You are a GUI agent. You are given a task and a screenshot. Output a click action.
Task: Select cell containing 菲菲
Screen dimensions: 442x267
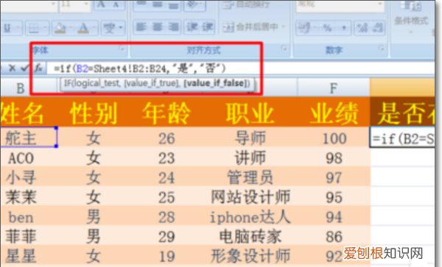[29, 236]
